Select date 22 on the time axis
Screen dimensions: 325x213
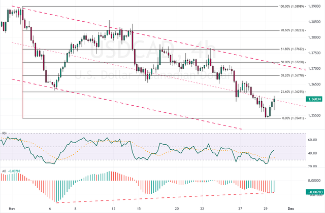coord(203,208)
